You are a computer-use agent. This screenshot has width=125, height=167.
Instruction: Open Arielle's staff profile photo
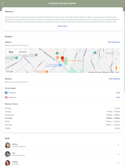[8, 163]
